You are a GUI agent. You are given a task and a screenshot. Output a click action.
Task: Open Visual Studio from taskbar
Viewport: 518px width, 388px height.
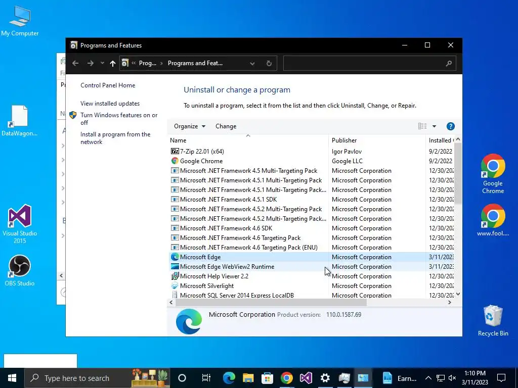[306, 378]
